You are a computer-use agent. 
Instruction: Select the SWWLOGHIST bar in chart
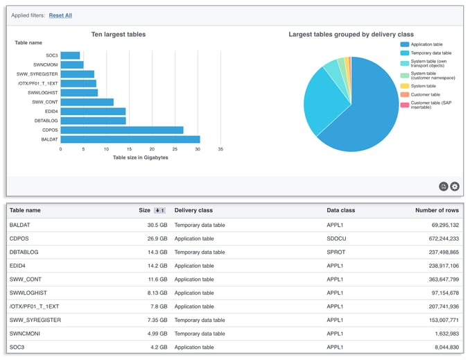[79, 93]
